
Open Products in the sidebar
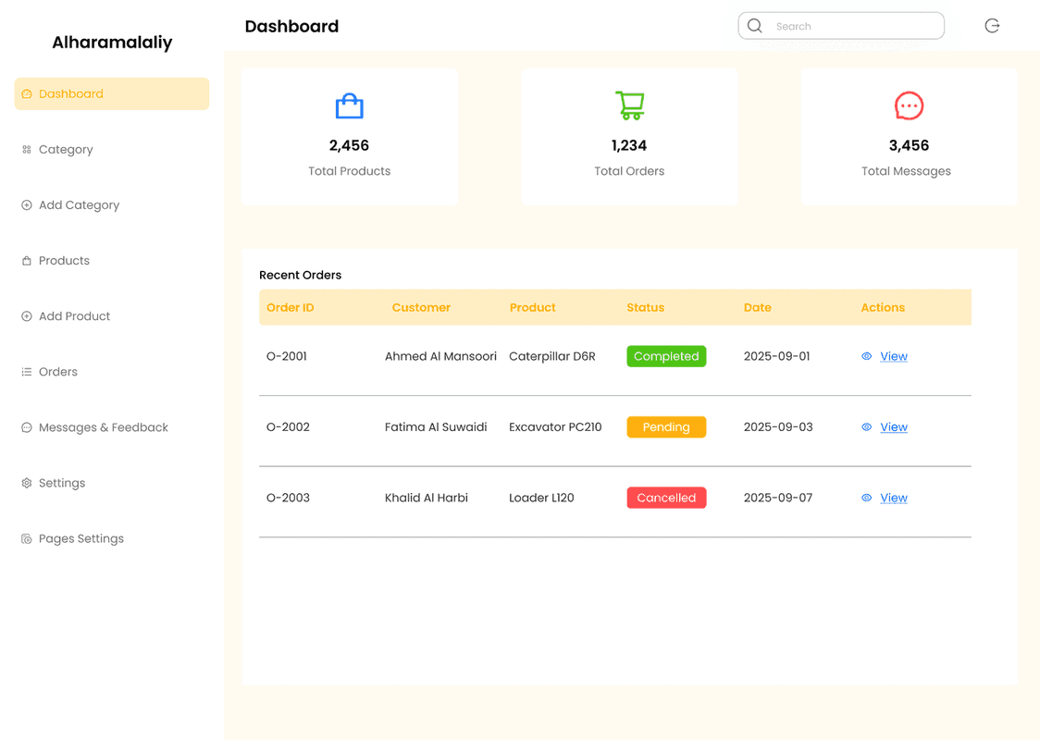coord(64,261)
